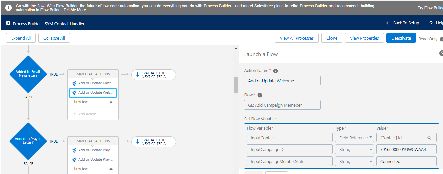
Task: Collapse Email Newsletter actions via show fewer arrow
Action: pos(111,102)
